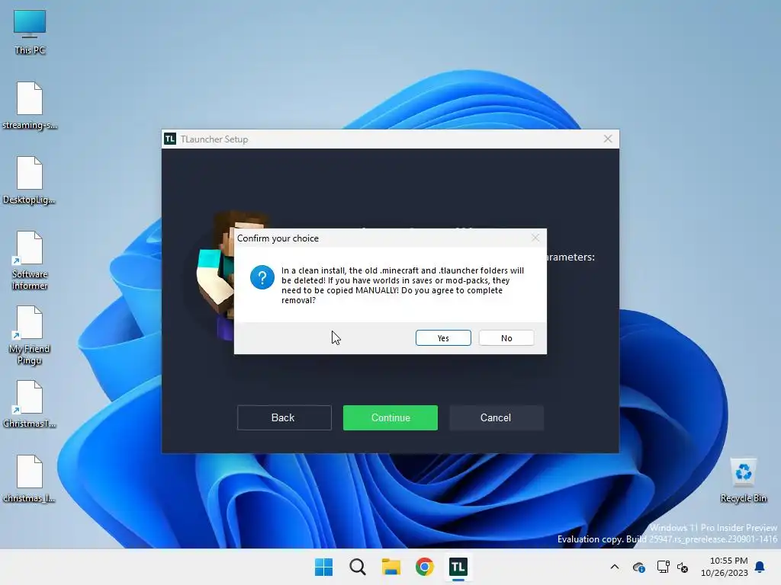Select the DesktopLig... file icon
Viewport: 781px width, 585px height.
coord(30,180)
